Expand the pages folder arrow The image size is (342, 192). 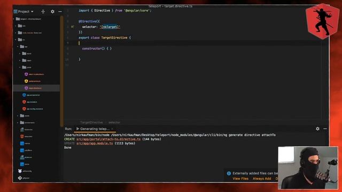click(x=20, y=60)
